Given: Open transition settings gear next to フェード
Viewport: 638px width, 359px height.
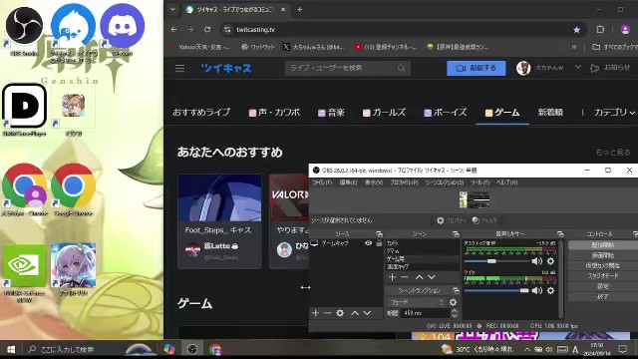Looking at the screenshot, I should point(453,302).
